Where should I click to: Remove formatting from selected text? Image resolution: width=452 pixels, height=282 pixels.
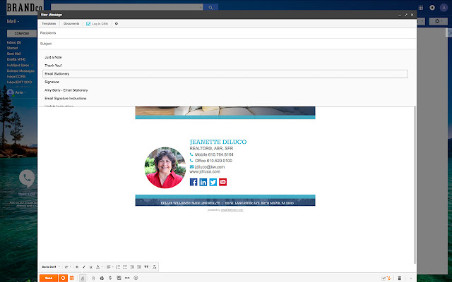[x=154, y=267]
